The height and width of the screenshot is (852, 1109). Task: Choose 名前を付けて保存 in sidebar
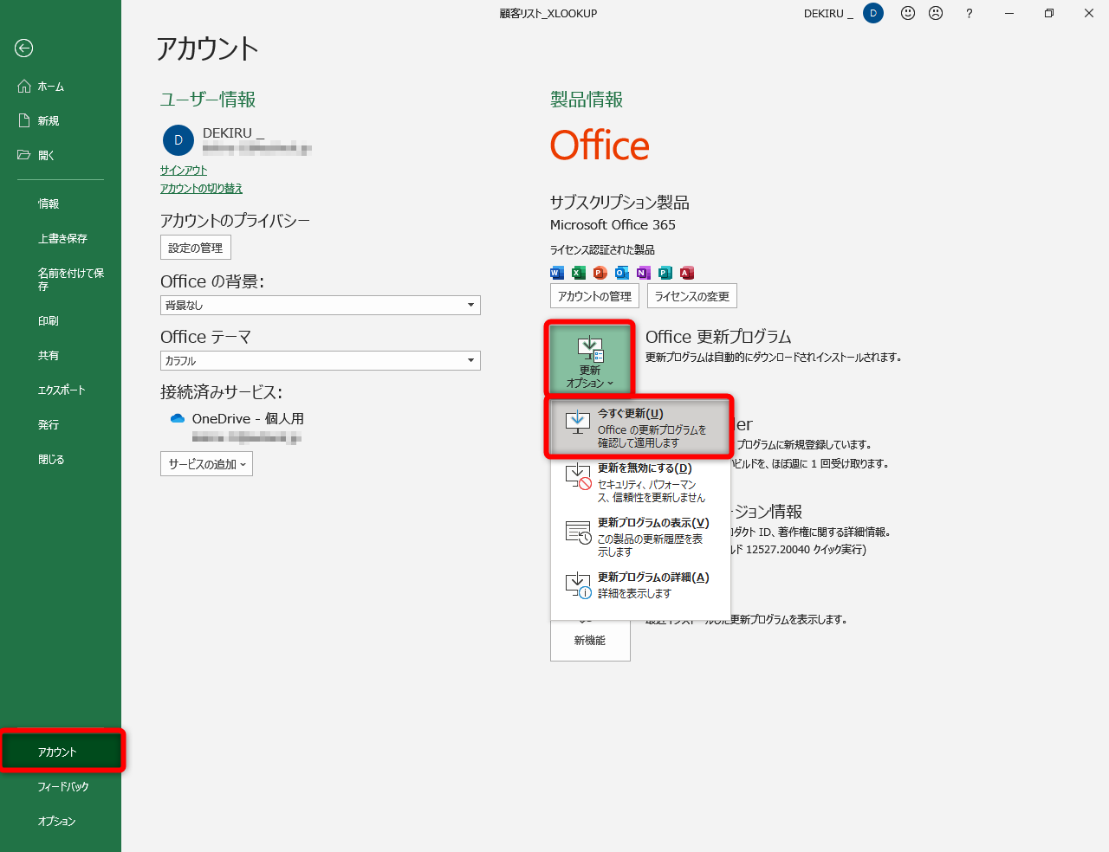click(61, 279)
